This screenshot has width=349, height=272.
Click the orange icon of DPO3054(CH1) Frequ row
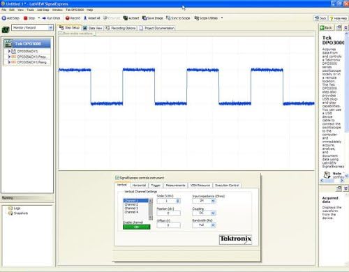14,56
